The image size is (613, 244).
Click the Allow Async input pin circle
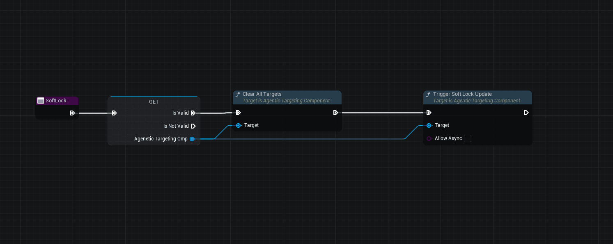point(429,138)
